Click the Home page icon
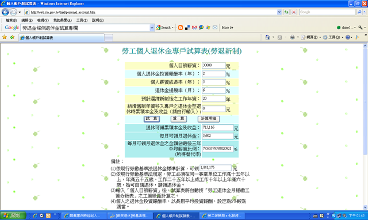368x220 pixels. 267,37
